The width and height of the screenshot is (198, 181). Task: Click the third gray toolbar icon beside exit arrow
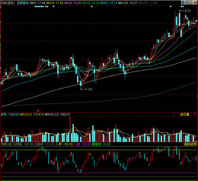pyautogui.click(x=191, y=2)
